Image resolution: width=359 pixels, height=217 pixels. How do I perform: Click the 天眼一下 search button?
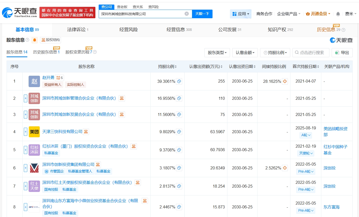click(202, 14)
